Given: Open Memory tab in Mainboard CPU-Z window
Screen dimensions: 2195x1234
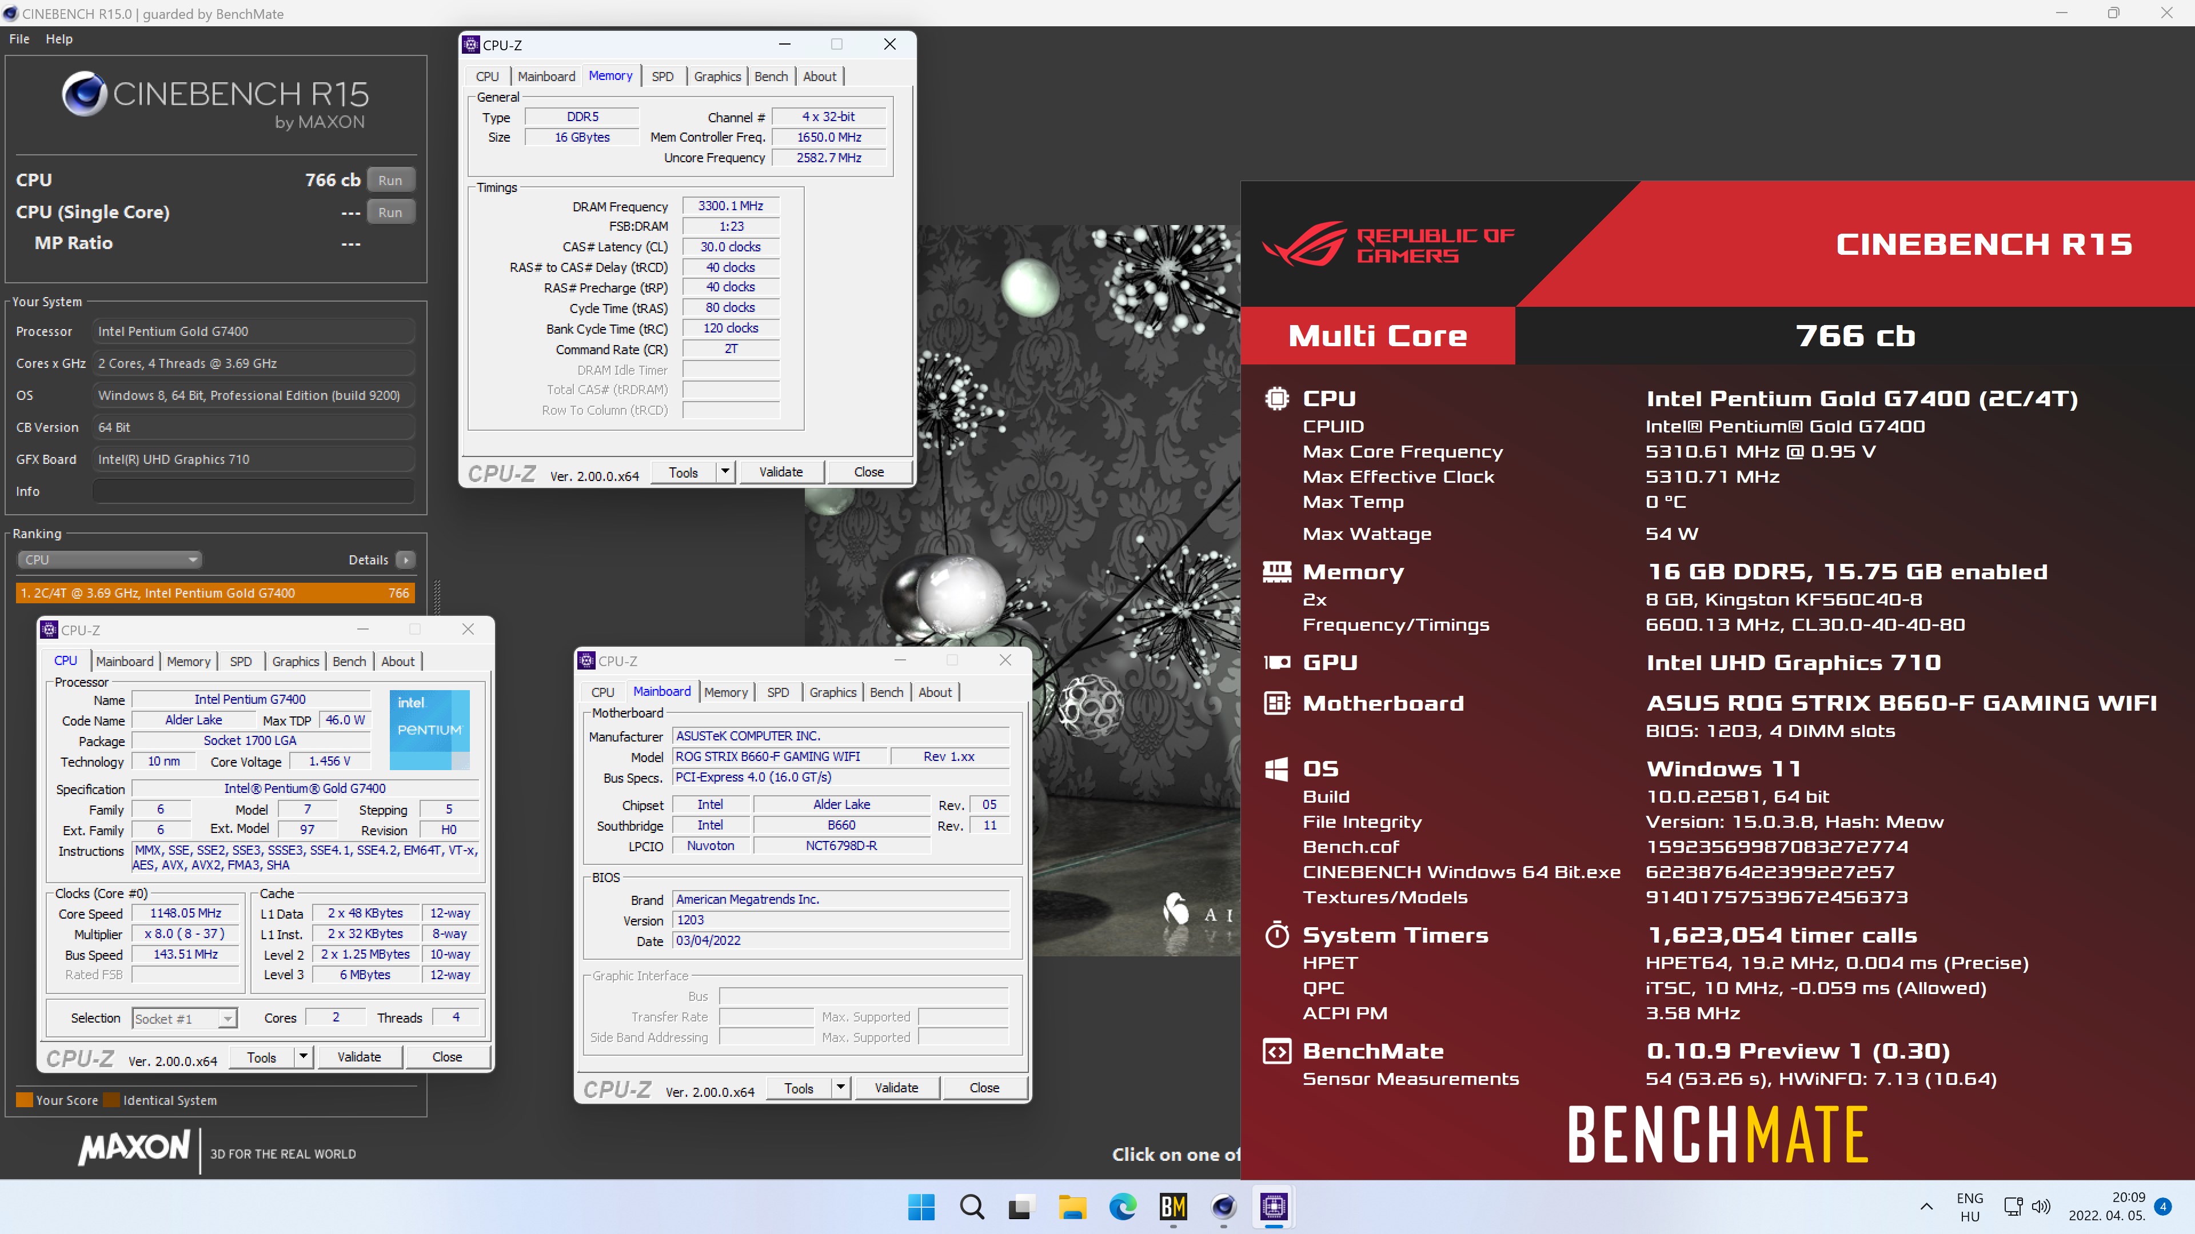Looking at the screenshot, I should (x=726, y=692).
